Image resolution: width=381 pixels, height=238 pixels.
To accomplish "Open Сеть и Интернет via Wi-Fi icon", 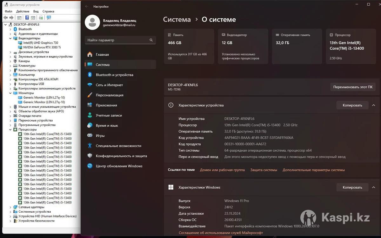I will click(90, 85).
